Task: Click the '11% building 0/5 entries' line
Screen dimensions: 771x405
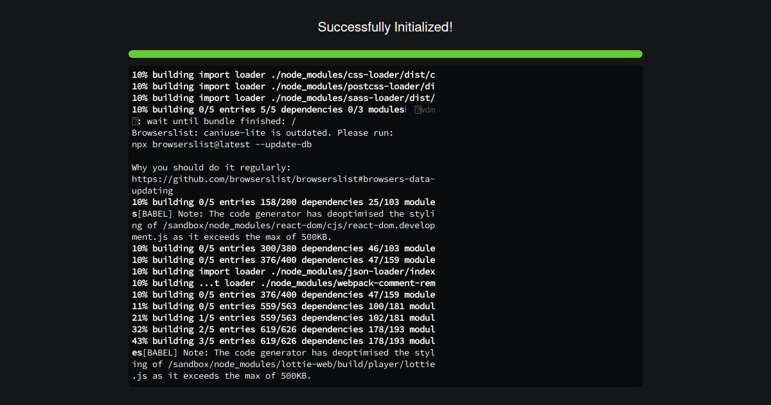Action: (284, 306)
